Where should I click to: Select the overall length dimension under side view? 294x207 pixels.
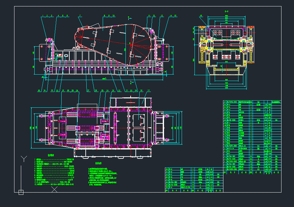(104, 78)
